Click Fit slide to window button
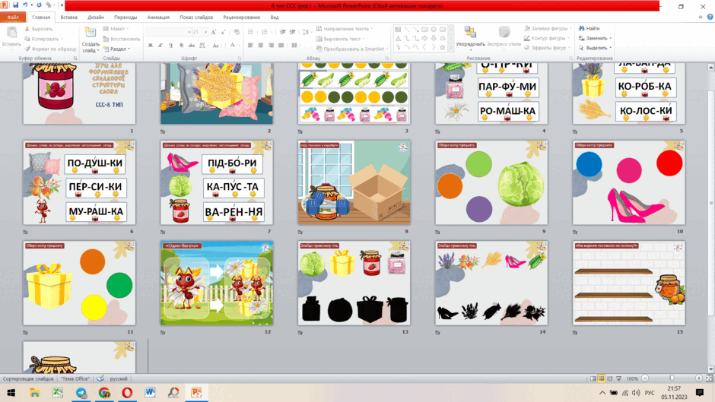 710,378
